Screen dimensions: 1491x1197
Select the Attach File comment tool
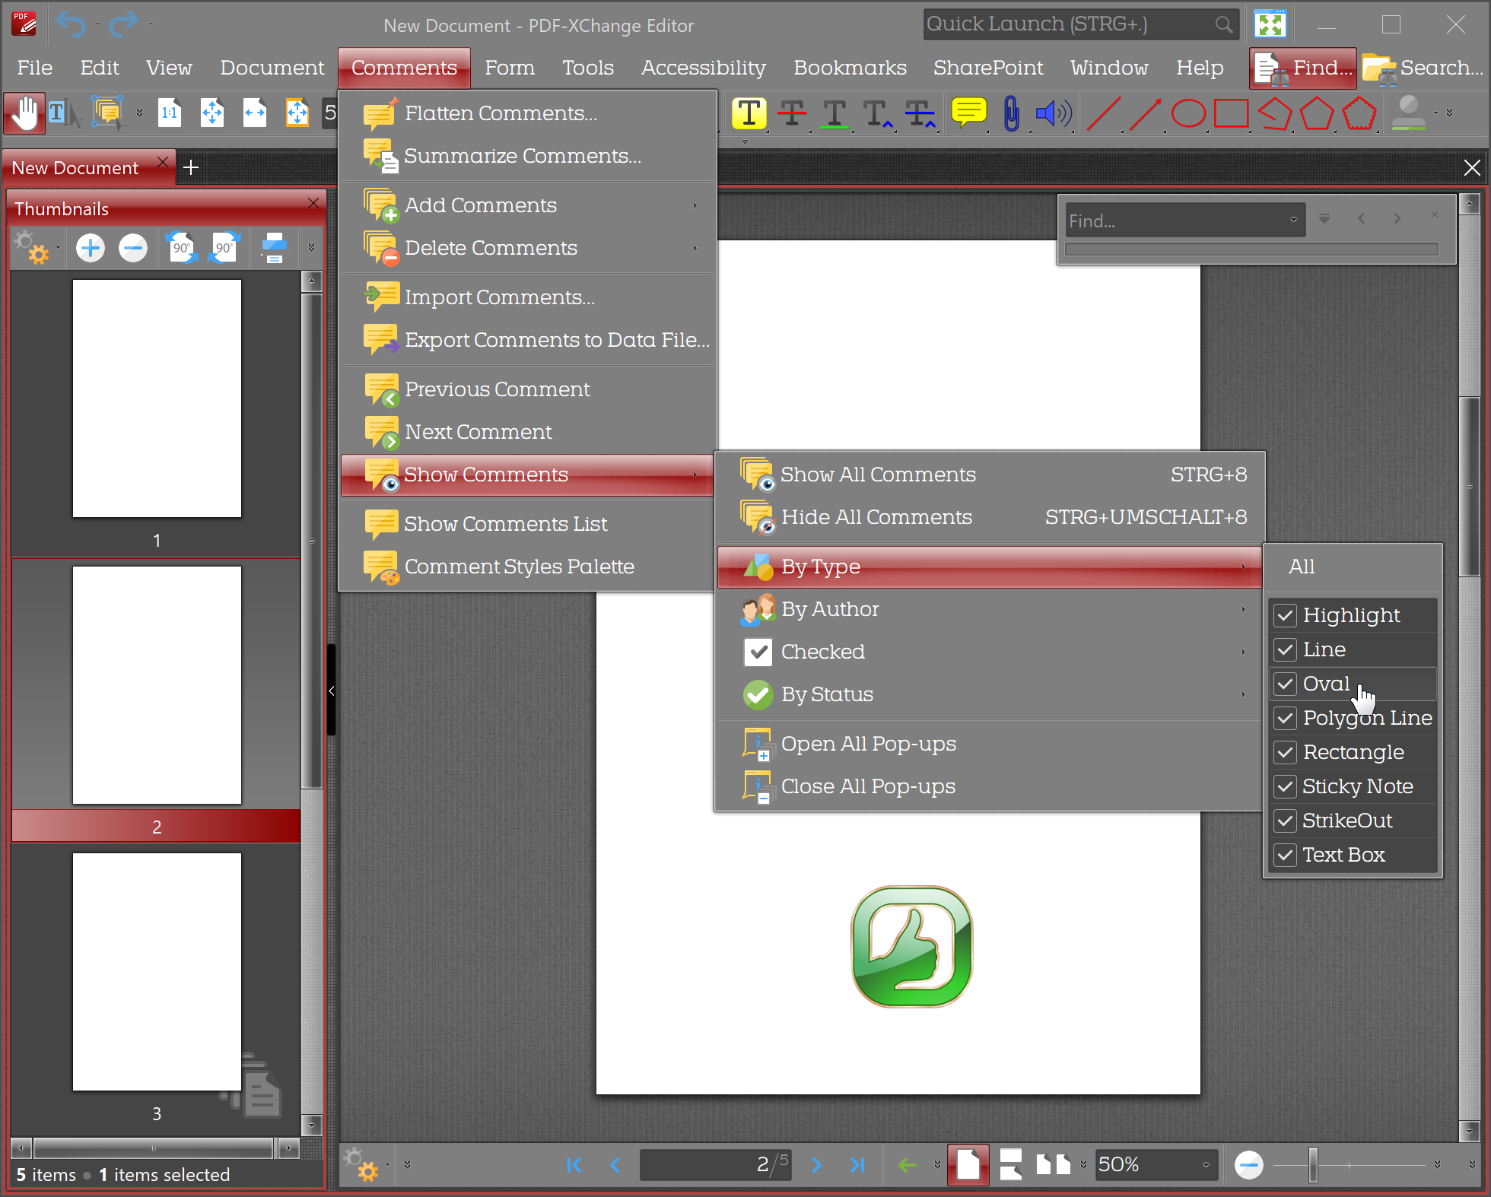coord(1011,113)
